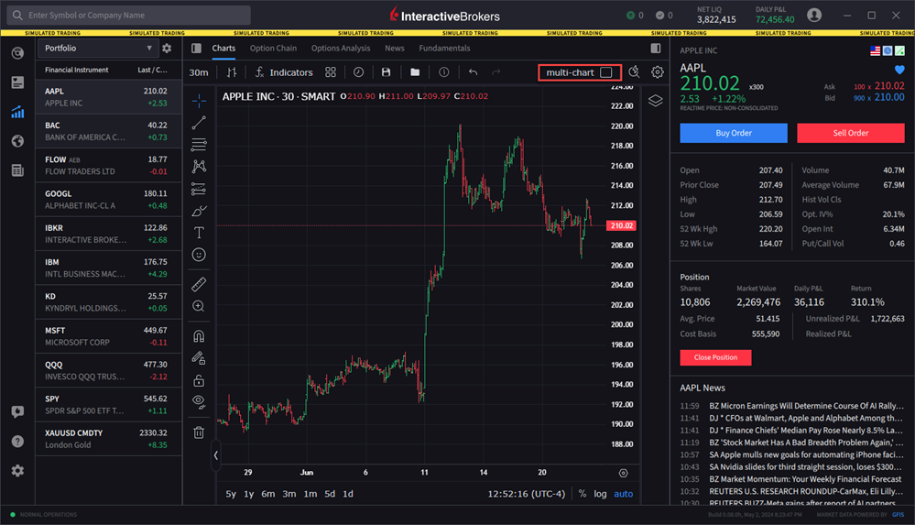Save the chart layout
This screenshot has height=525, width=915.
point(386,72)
